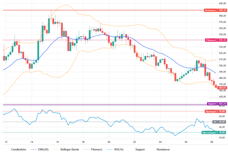The height and width of the screenshot is (152, 228).
Task: Click the gray 50 RSI midline label
Action: point(215,122)
